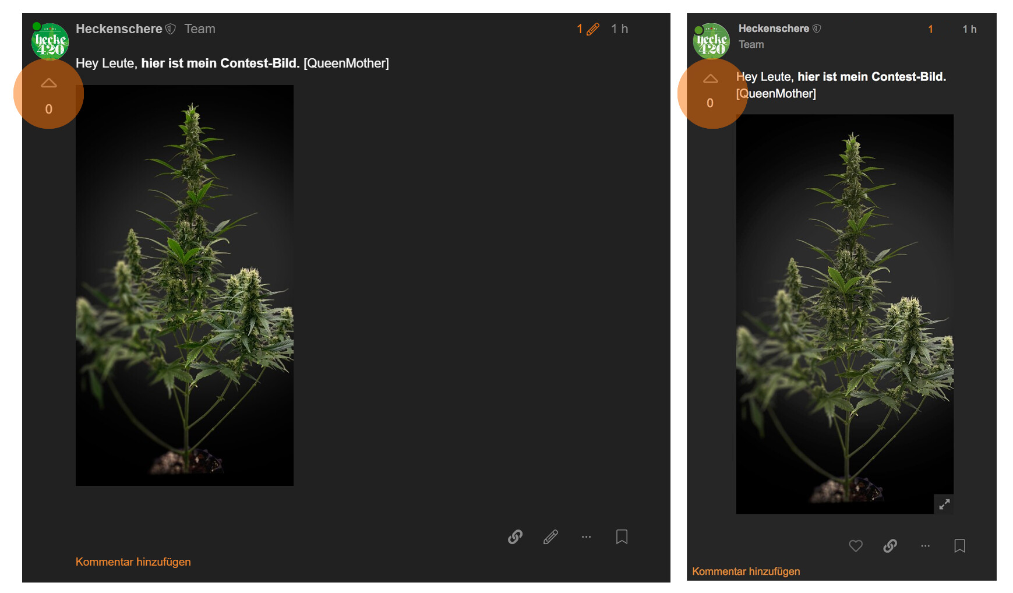Show more actions on right post
Image resolution: width=1013 pixels, height=593 pixels.
tap(925, 546)
